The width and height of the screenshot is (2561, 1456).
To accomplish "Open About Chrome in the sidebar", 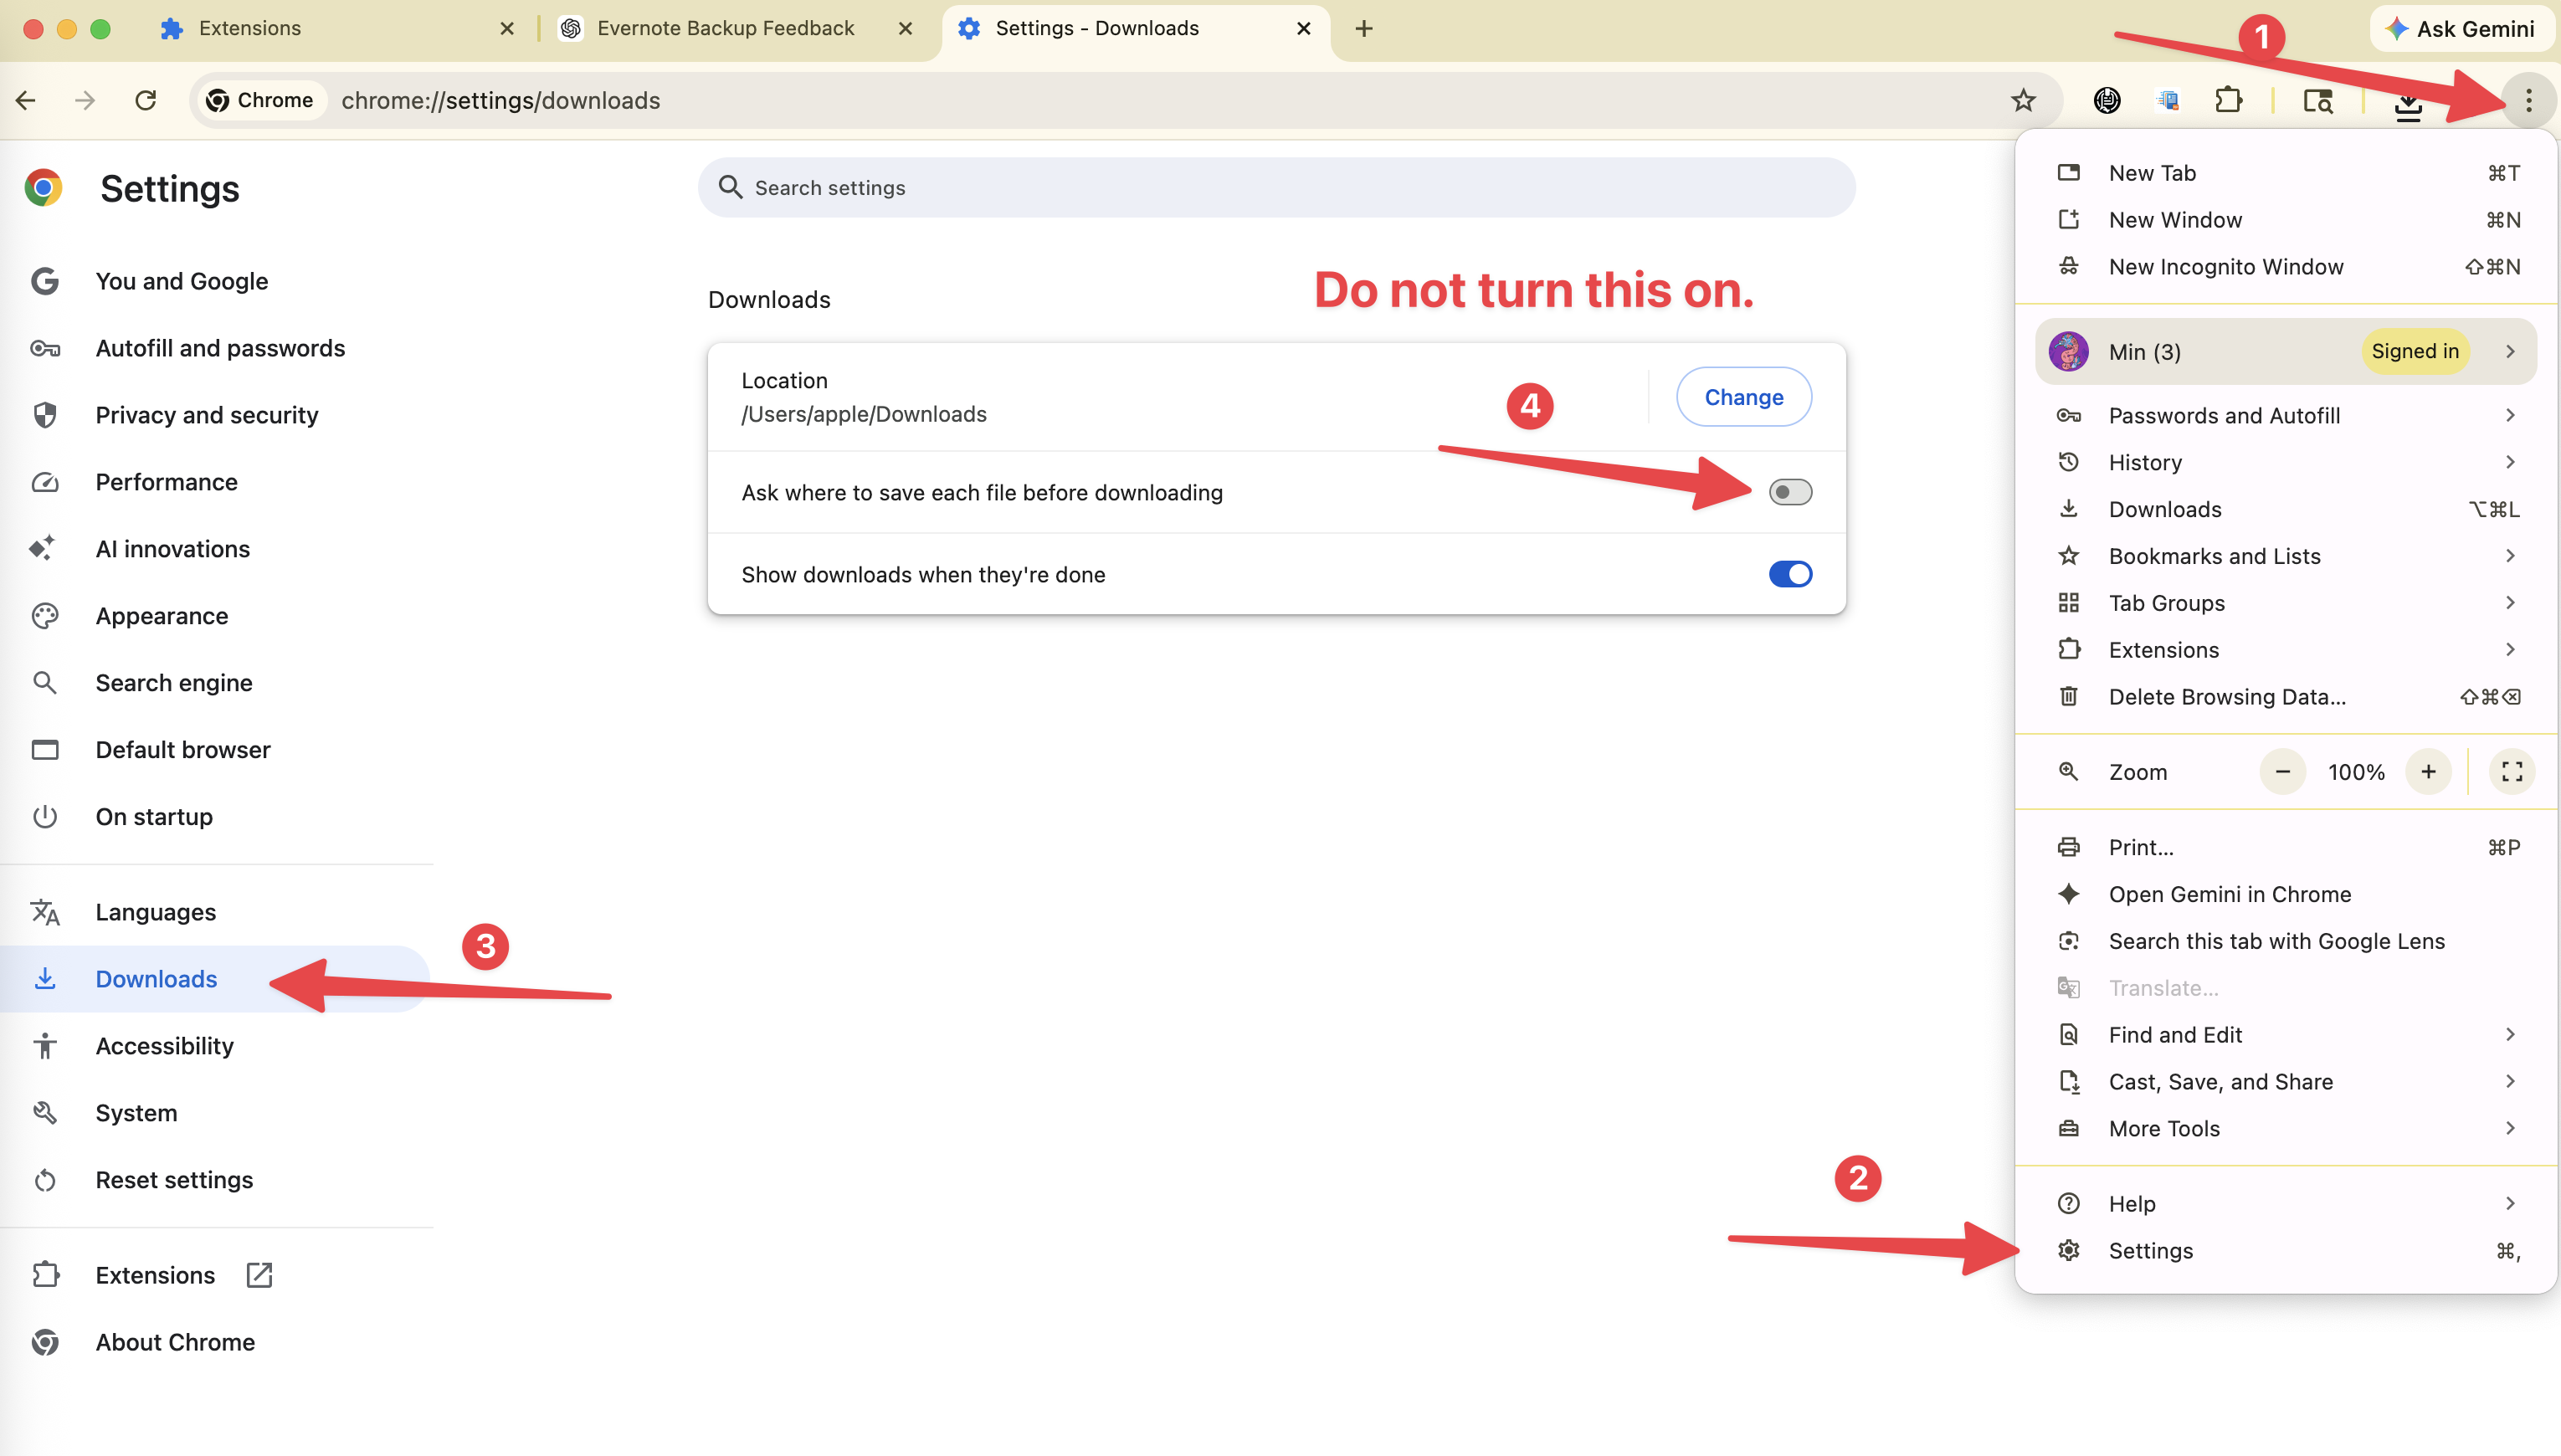I will point(175,1342).
